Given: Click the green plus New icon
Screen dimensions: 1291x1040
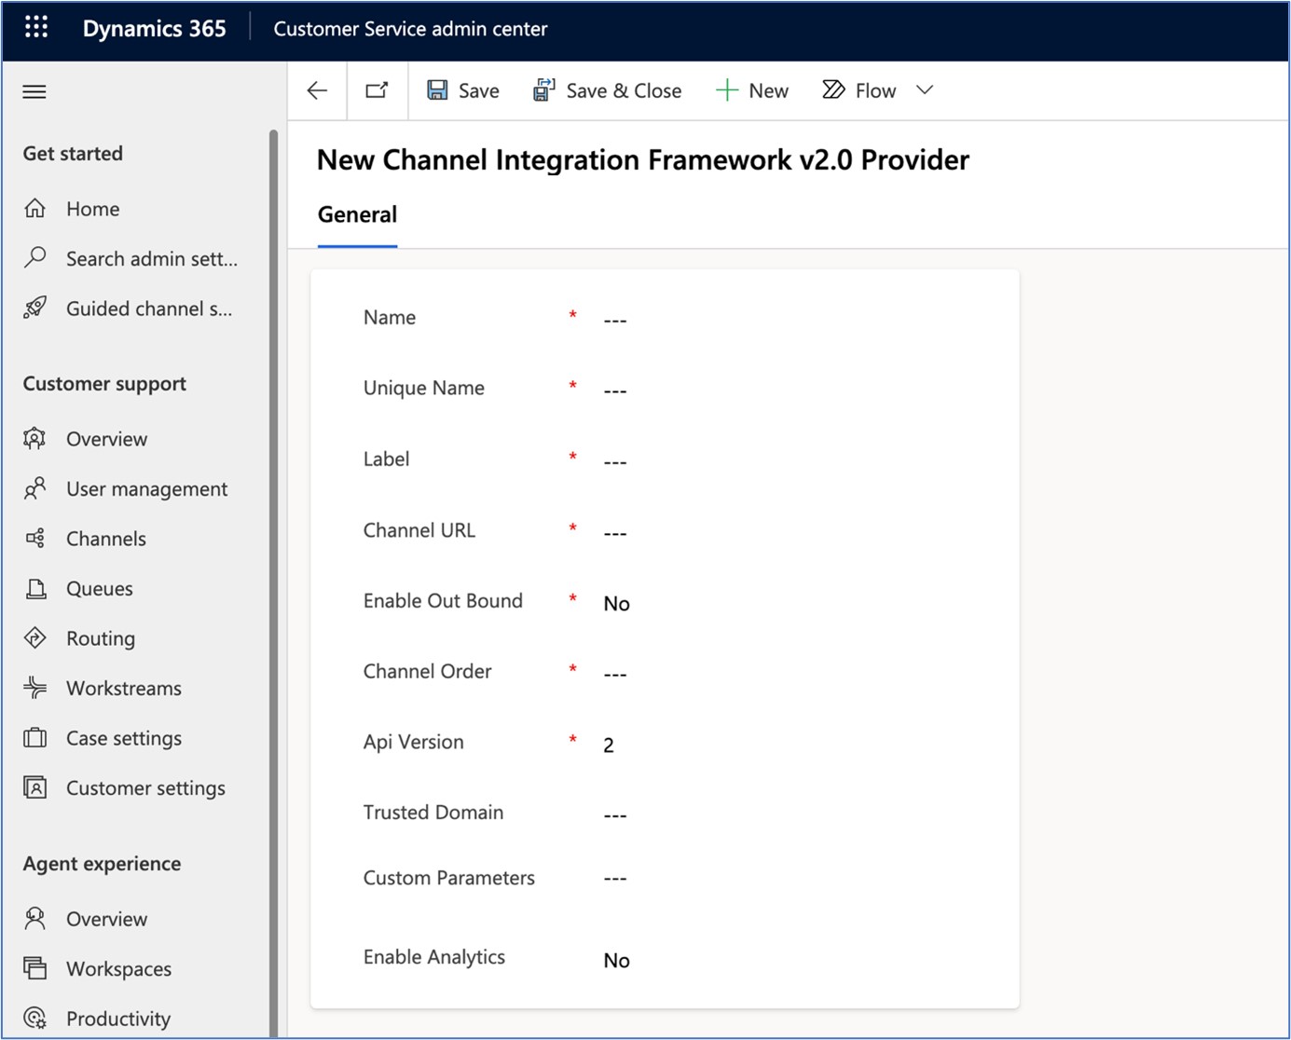Looking at the screenshot, I should (x=727, y=90).
